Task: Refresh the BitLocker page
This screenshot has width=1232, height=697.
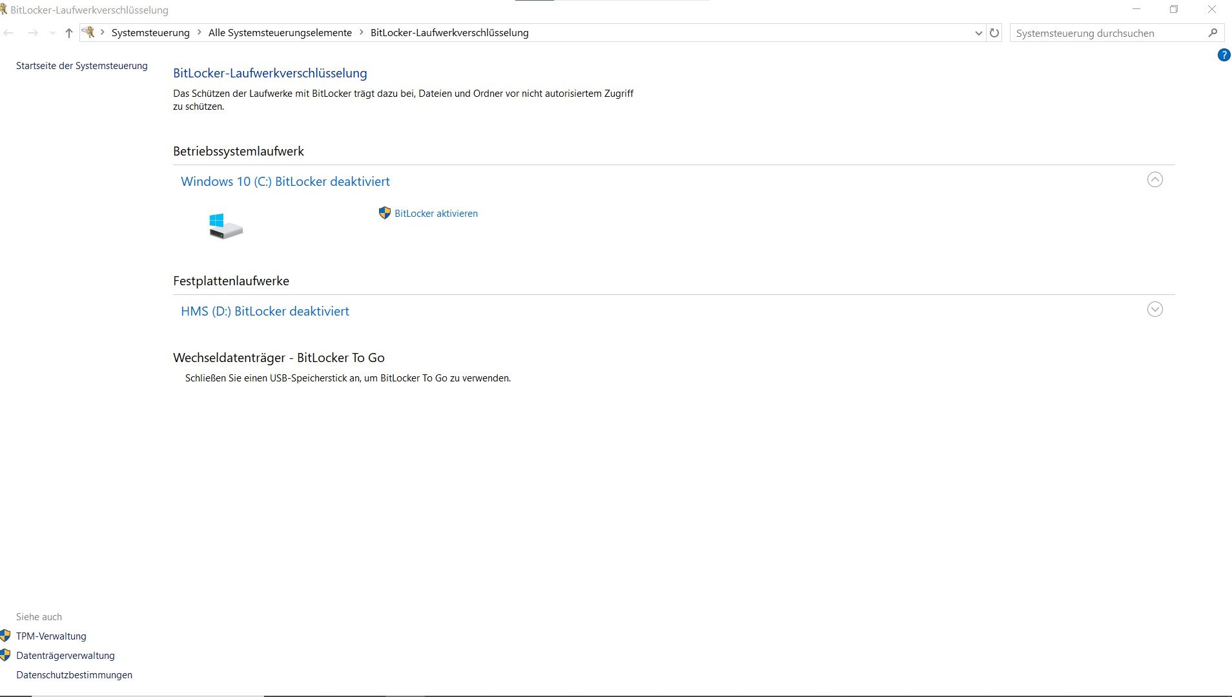Action: (x=994, y=33)
